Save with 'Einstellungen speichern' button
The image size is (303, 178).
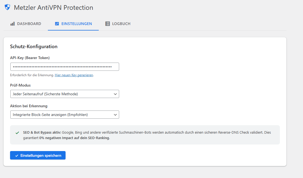coord(38,155)
